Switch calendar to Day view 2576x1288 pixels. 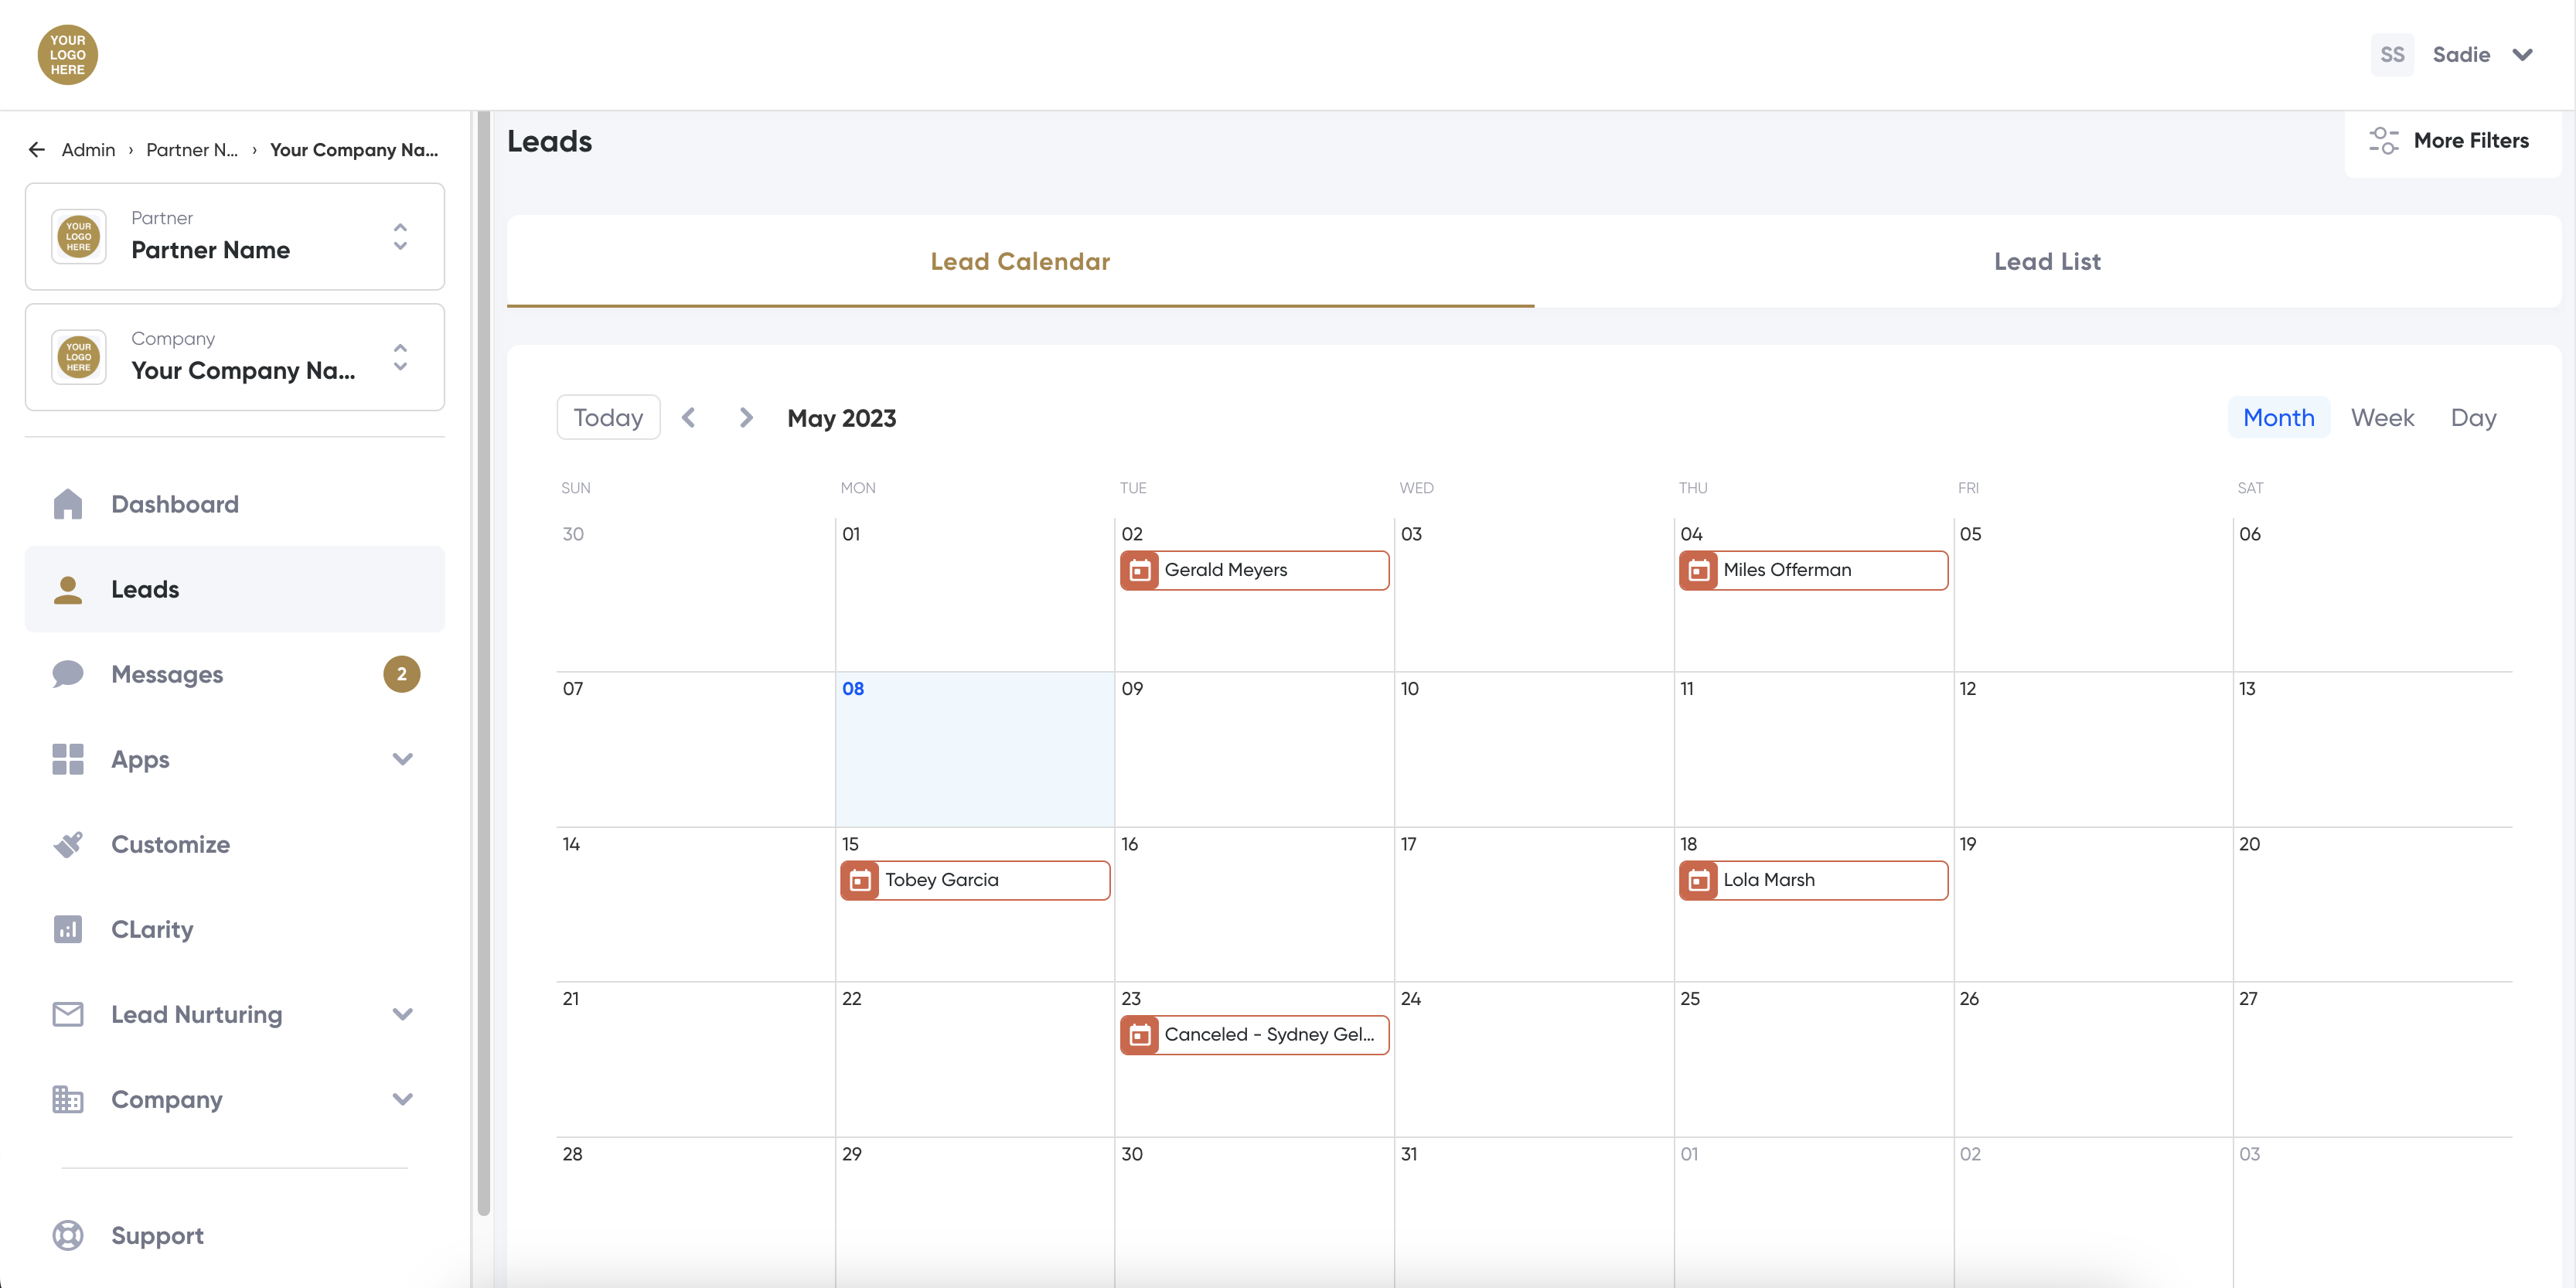point(2473,418)
